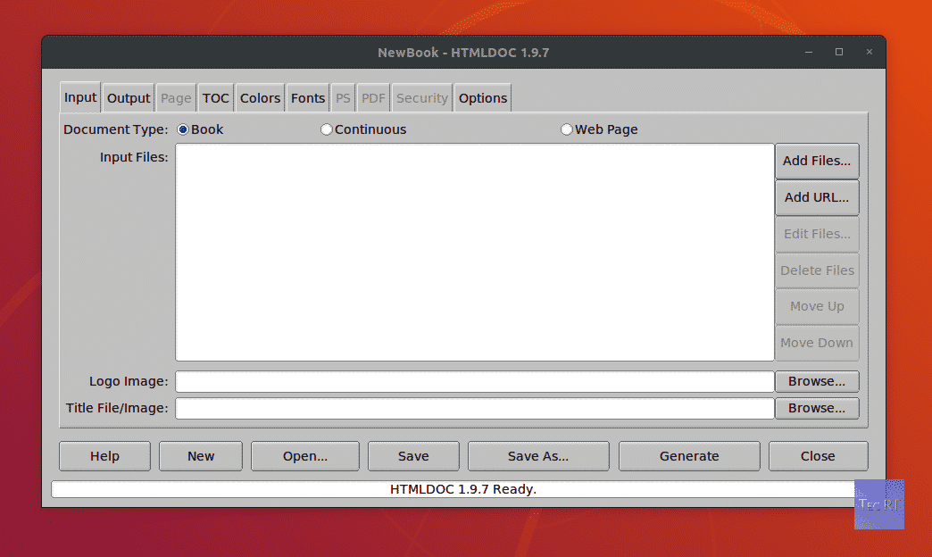Open the Page tab
The height and width of the screenshot is (557, 932).
coord(176,98)
